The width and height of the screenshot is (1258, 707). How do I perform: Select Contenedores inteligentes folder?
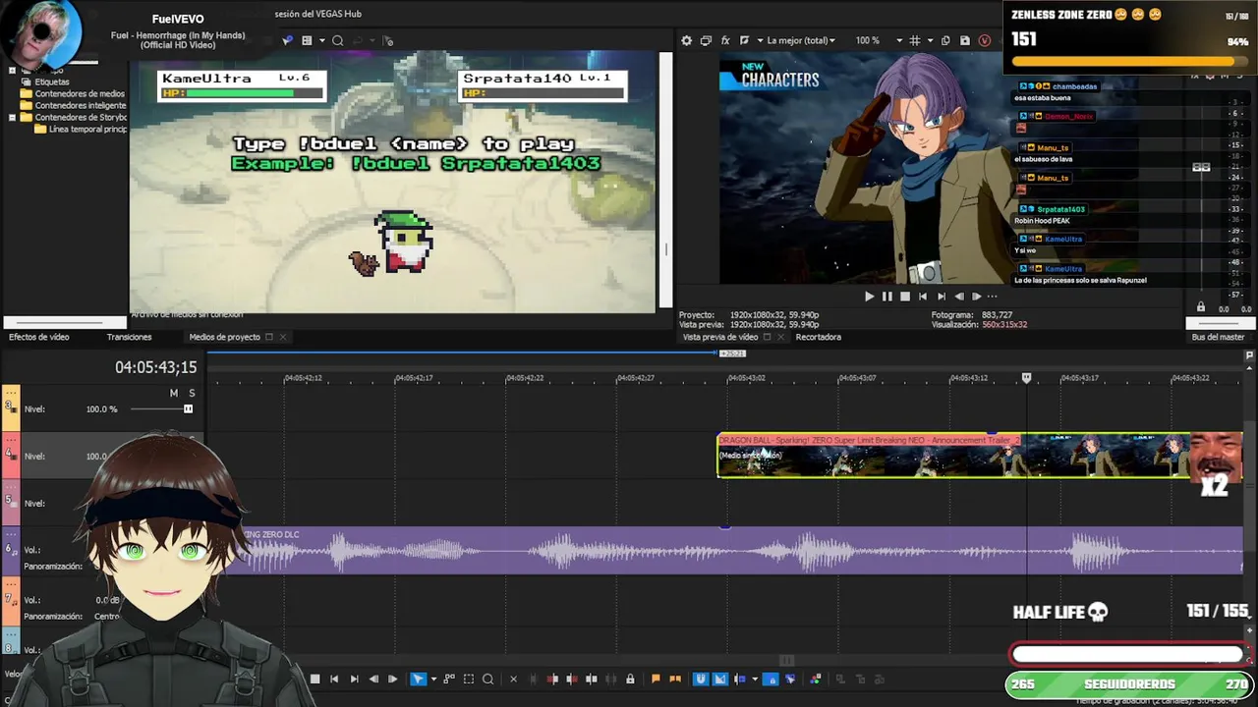pos(81,106)
